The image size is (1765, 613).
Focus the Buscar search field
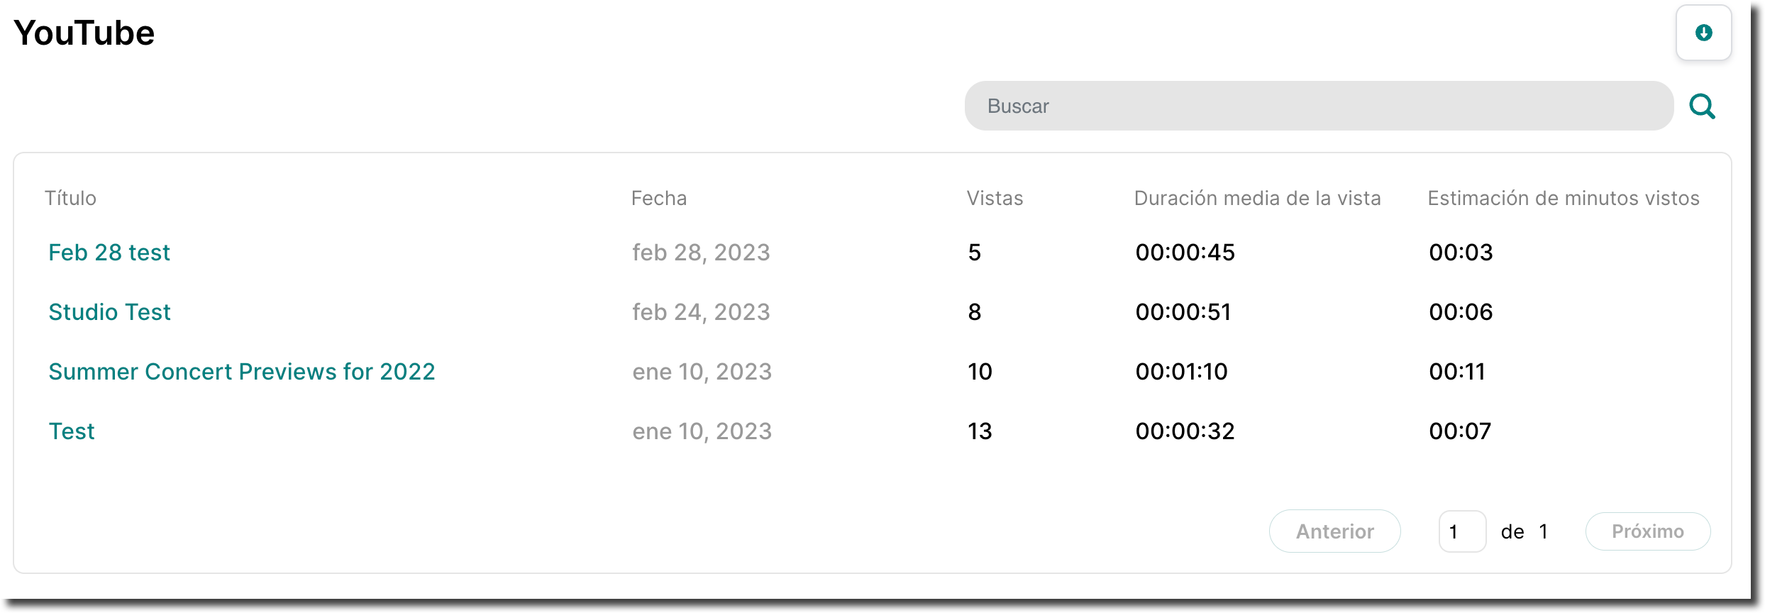1319,106
